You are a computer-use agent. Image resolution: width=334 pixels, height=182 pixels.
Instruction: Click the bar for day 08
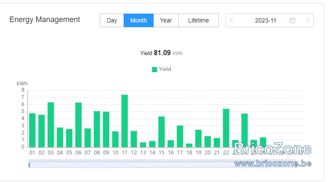click(x=97, y=129)
